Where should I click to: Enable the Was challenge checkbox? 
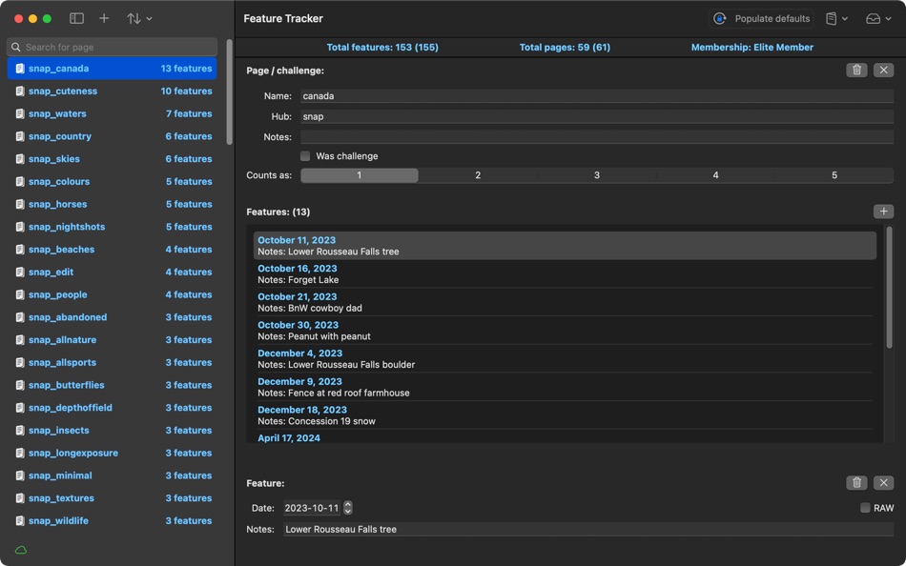(x=304, y=156)
